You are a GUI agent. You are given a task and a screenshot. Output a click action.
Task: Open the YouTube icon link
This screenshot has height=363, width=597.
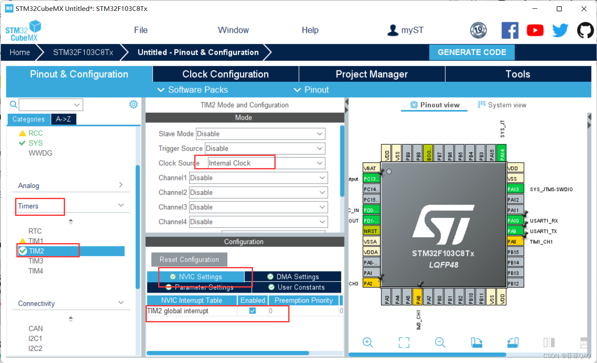click(x=535, y=30)
